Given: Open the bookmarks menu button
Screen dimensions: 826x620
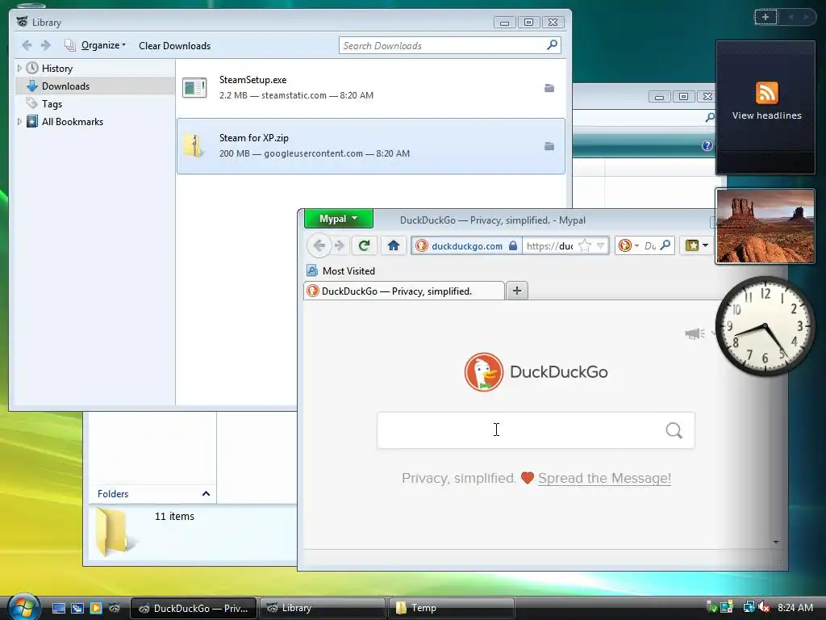Looking at the screenshot, I should tap(696, 245).
